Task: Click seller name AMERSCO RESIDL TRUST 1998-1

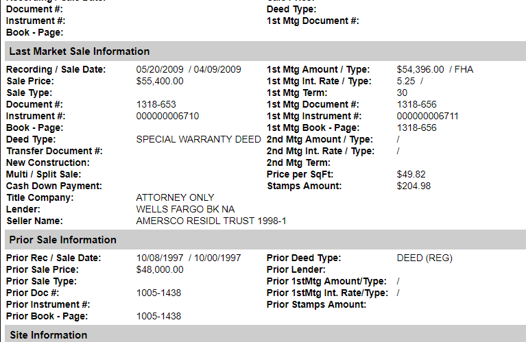Action: [211, 221]
